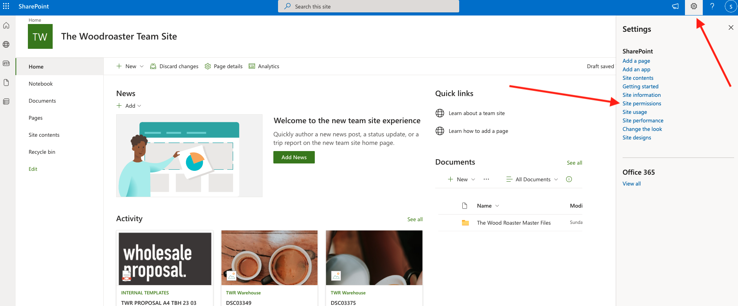The width and height of the screenshot is (738, 306).
Task: Click the Home breadcrumb above site title
Action: [x=35, y=20]
